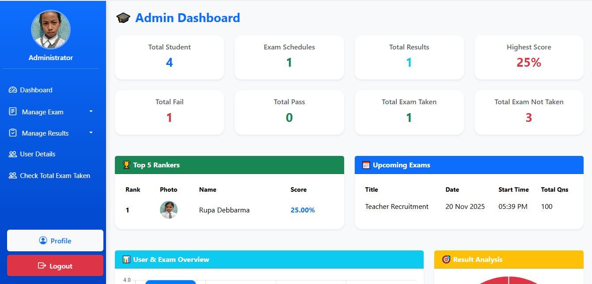Click the Check Total Exam Taken icon
Image resolution: width=592 pixels, height=284 pixels.
click(x=13, y=176)
